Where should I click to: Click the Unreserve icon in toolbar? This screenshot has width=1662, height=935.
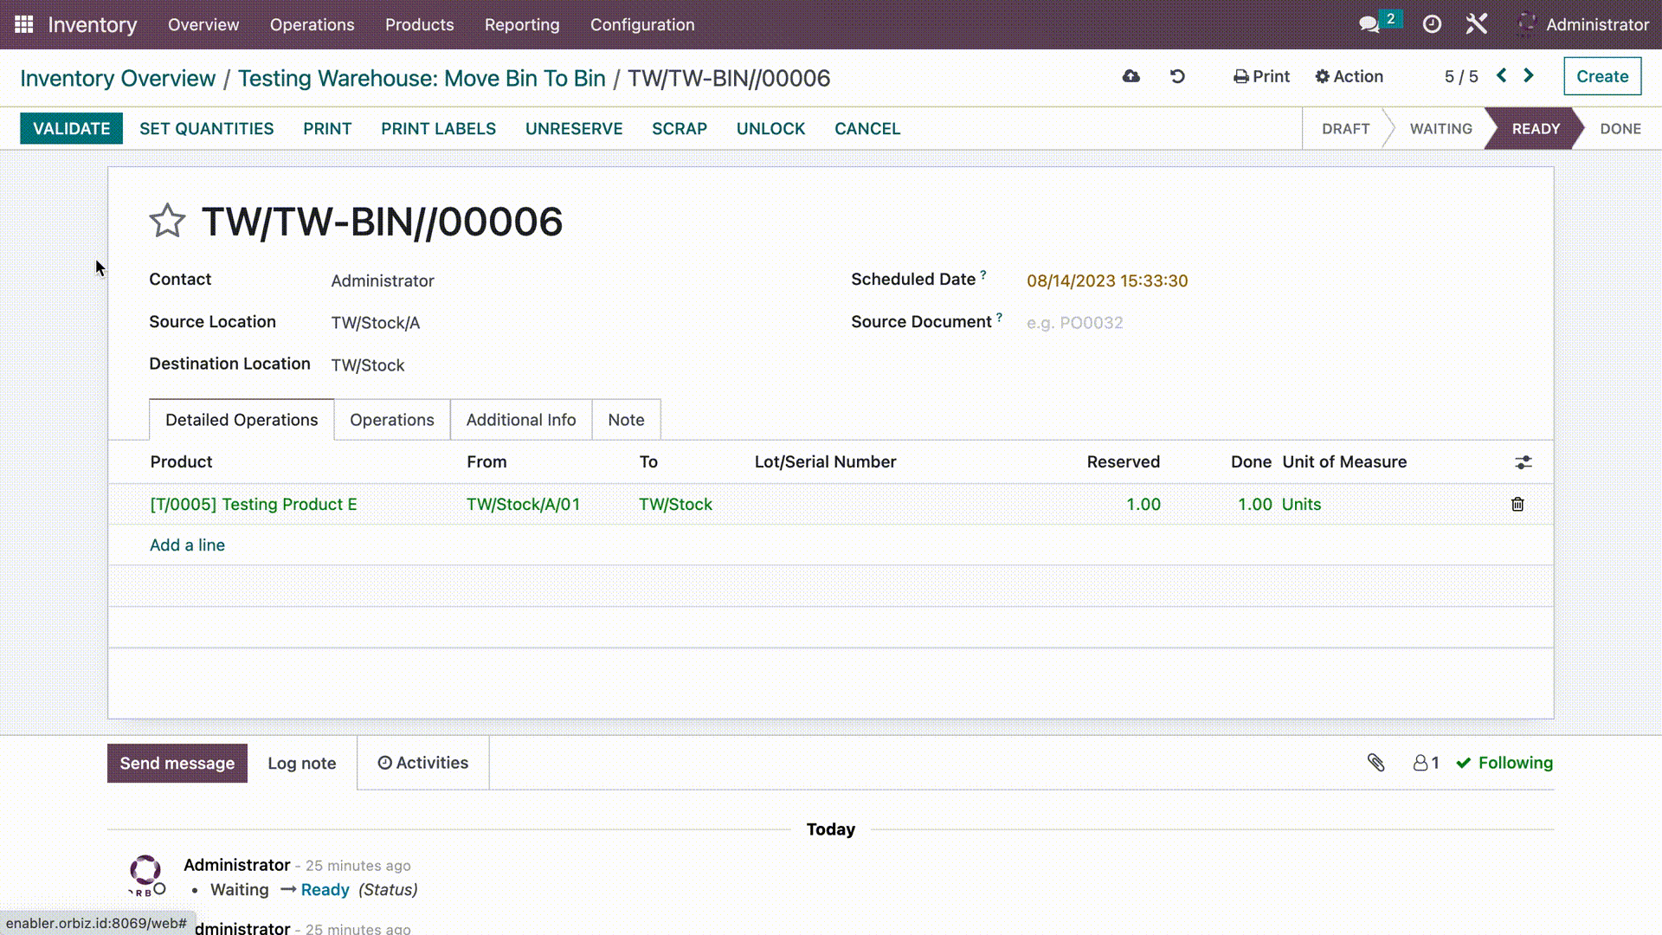point(574,128)
